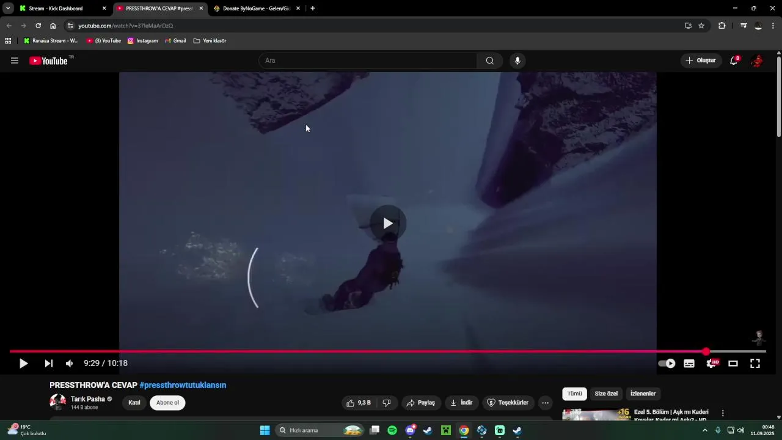782x440 pixels.
Task: Toggle subtitles closed captions button
Action: (x=689, y=364)
